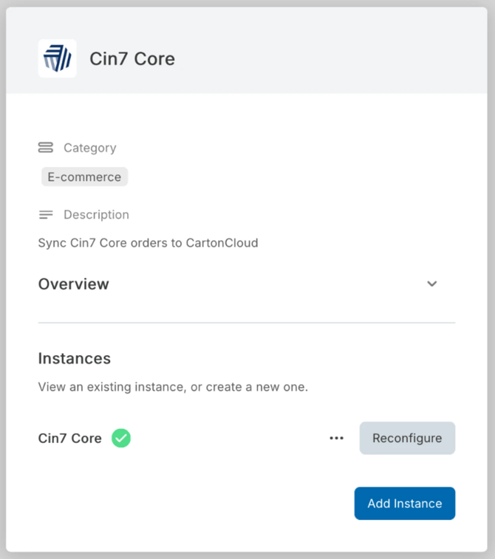
Task: Select the E-commerce category tag
Action: pos(84,177)
